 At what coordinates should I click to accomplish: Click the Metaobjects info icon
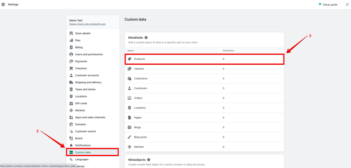pyautogui.click(x=149, y=160)
